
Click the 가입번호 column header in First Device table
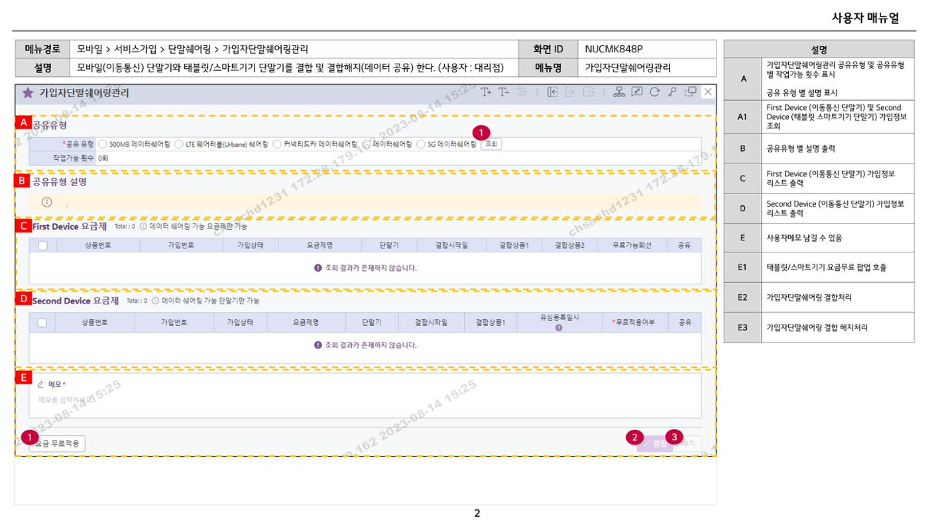coord(181,245)
